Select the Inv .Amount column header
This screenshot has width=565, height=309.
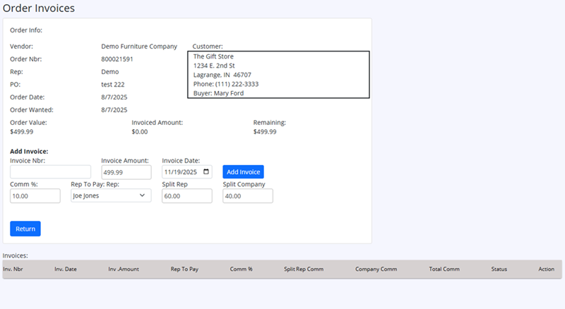(x=123, y=269)
